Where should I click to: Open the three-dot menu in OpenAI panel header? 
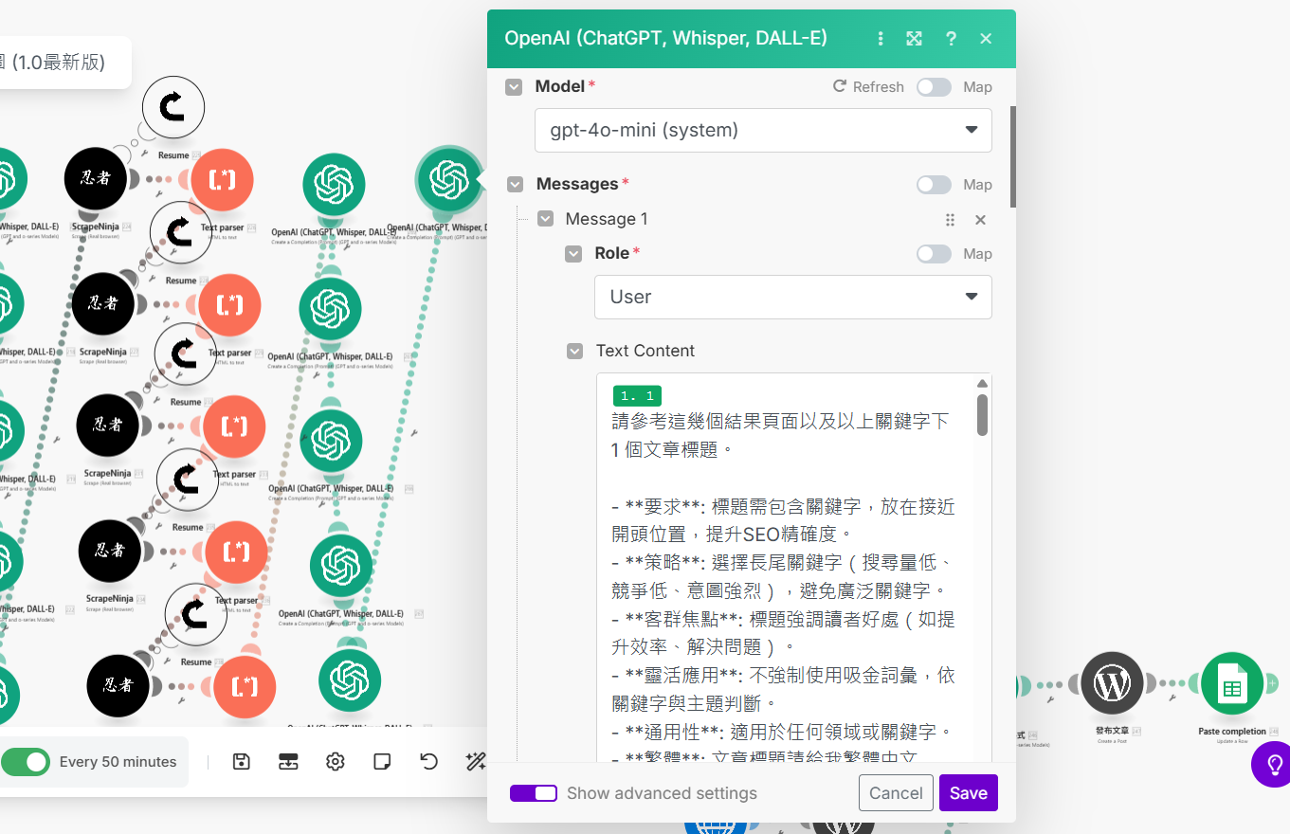click(x=881, y=39)
